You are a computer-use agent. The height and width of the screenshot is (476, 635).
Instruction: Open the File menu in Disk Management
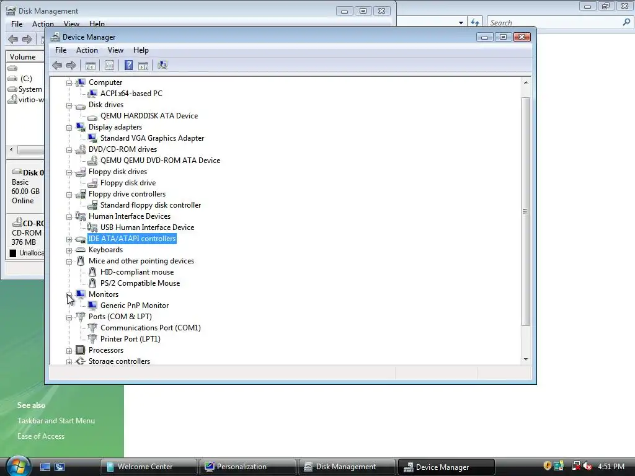click(17, 24)
